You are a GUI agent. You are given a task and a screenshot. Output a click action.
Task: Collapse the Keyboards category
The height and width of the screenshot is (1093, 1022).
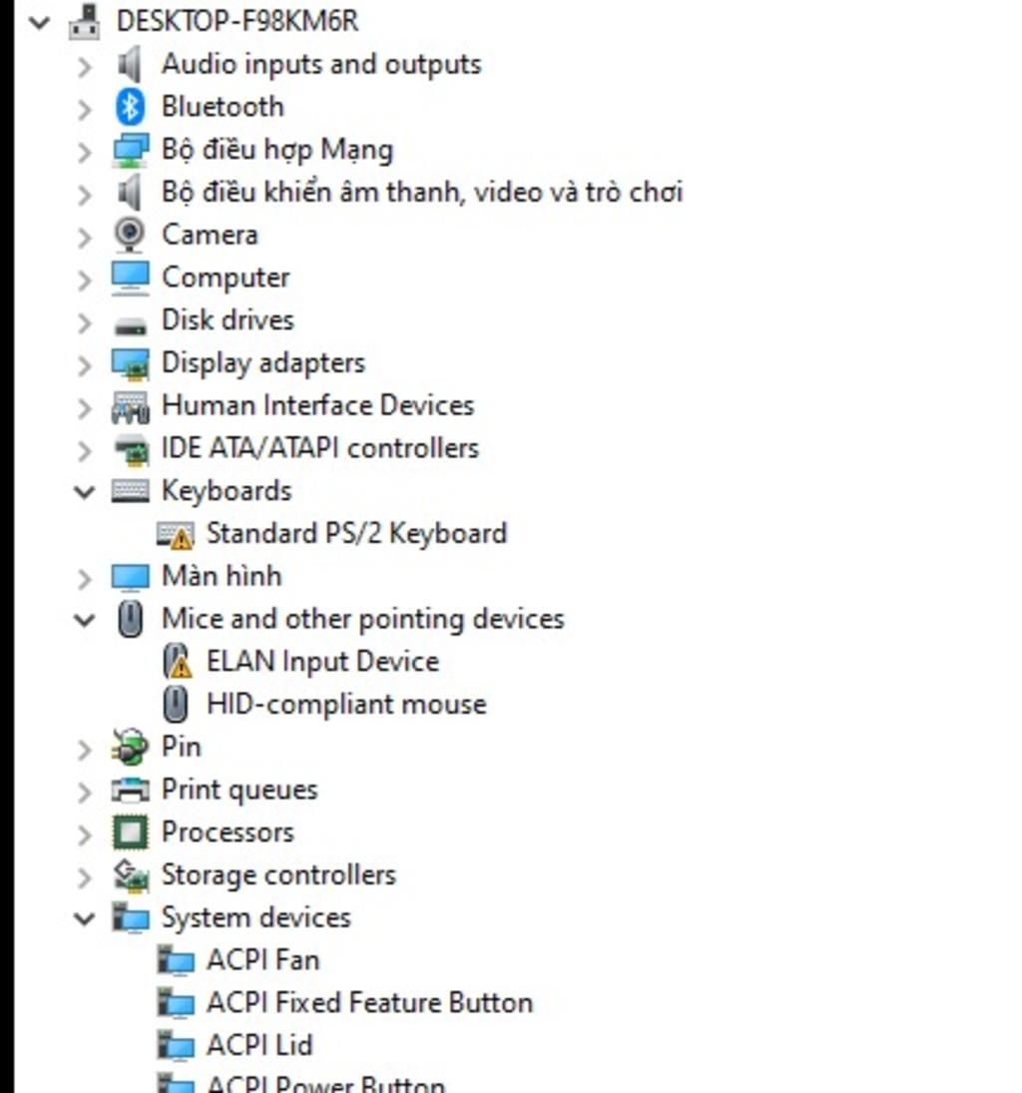pyautogui.click(x=85, y=491)
